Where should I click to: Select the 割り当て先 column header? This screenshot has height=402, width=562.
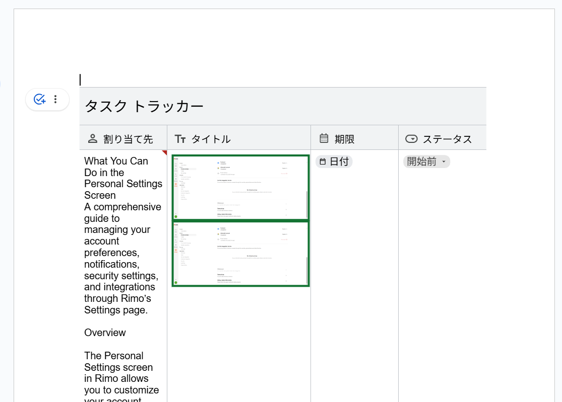pyautogui.click(x=128, y=139)
